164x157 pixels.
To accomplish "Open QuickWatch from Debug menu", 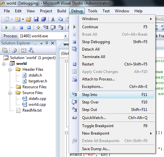I will tap(112, 118).
